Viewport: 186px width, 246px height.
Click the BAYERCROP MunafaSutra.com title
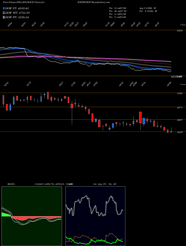coord(94,2)
